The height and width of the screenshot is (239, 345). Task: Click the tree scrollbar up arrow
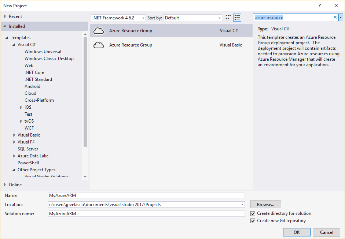pos(85,34)
